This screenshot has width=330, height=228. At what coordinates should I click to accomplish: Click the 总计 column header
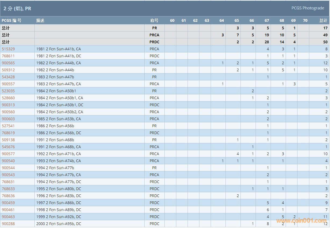[x=323, y=20]
